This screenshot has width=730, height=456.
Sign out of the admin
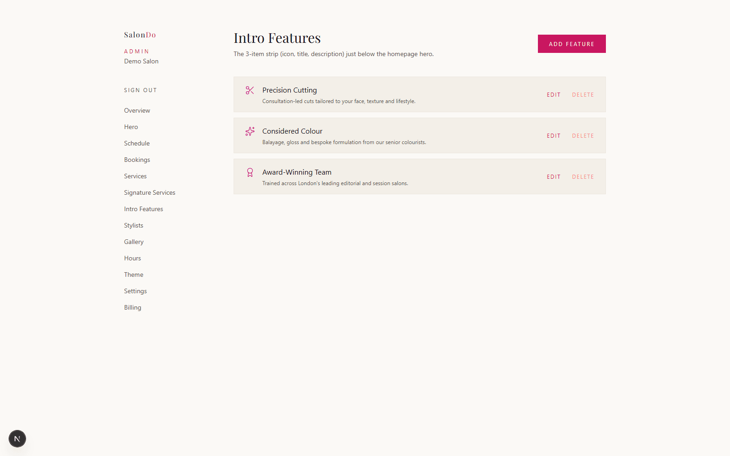click(x=141, y=90)
